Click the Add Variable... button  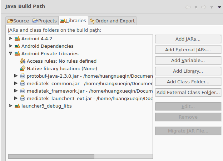click(x=188, y=61)
